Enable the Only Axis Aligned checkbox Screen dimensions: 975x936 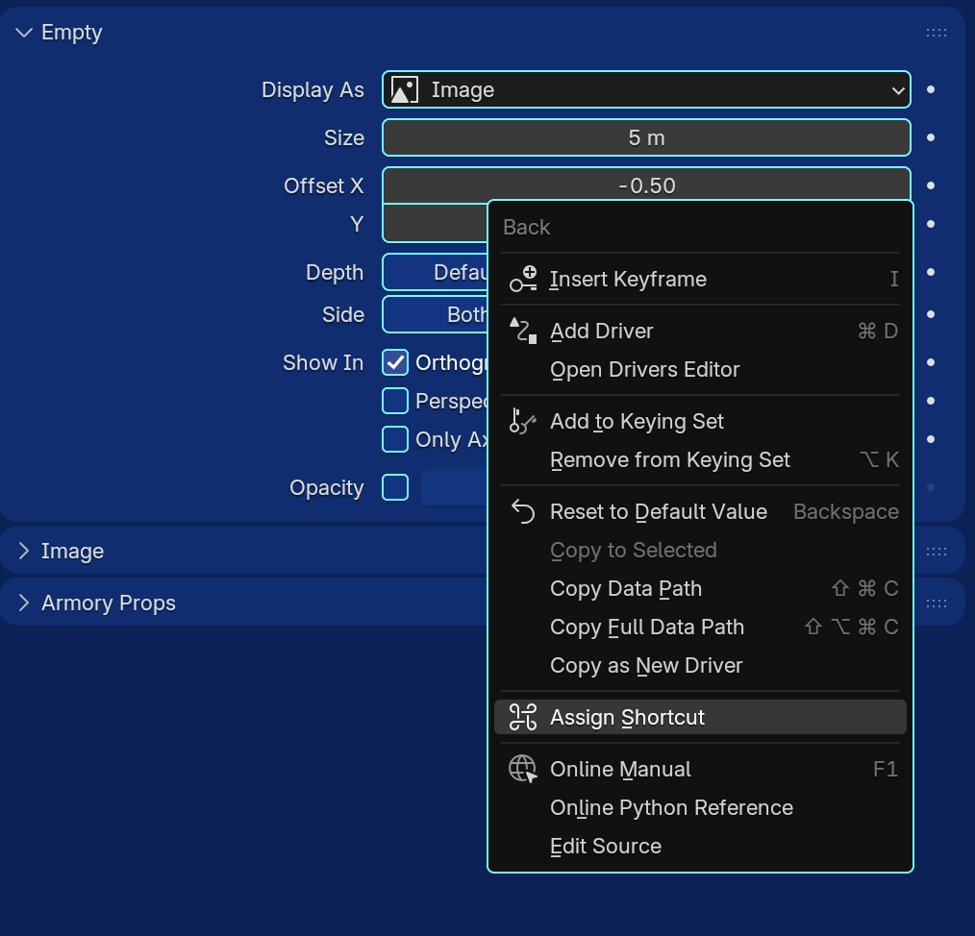pyautogui.click(x=395, y=439)
